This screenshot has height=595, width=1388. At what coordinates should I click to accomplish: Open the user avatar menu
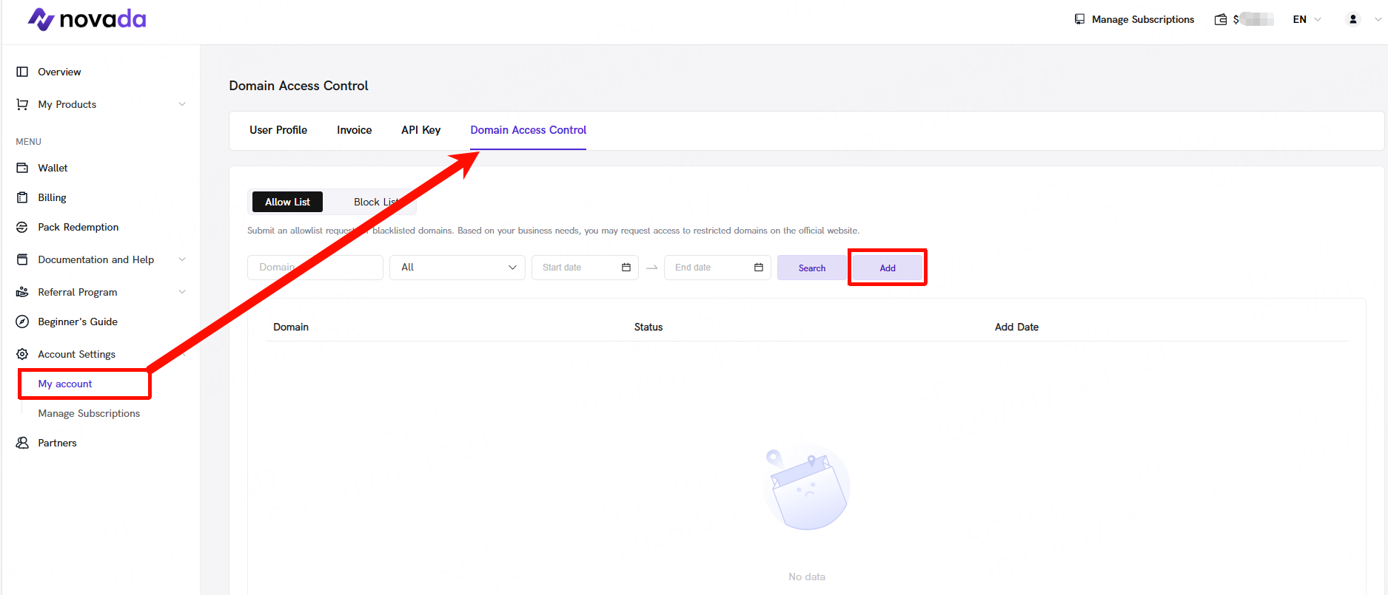[x=1353, y=19]
